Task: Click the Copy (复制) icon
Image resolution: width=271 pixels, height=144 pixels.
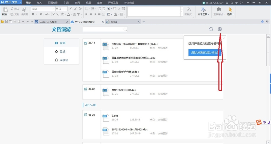Action: tap(12, 14)
